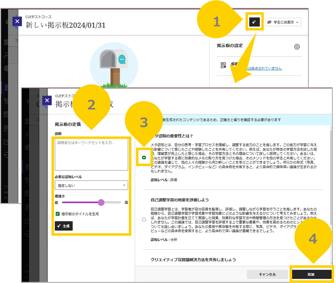Click the grading rubric icon under 掲示板の設定
336x283 pixels.
click(223, 65)
